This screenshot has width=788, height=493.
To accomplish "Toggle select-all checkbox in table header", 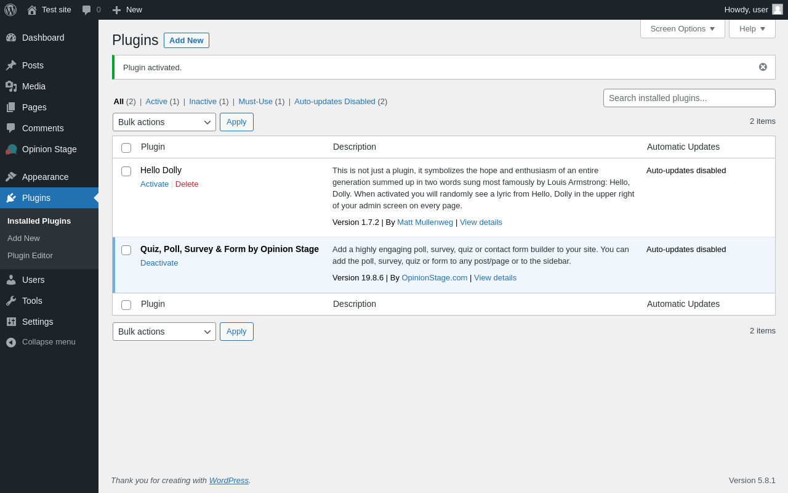I will coord(126,148).
